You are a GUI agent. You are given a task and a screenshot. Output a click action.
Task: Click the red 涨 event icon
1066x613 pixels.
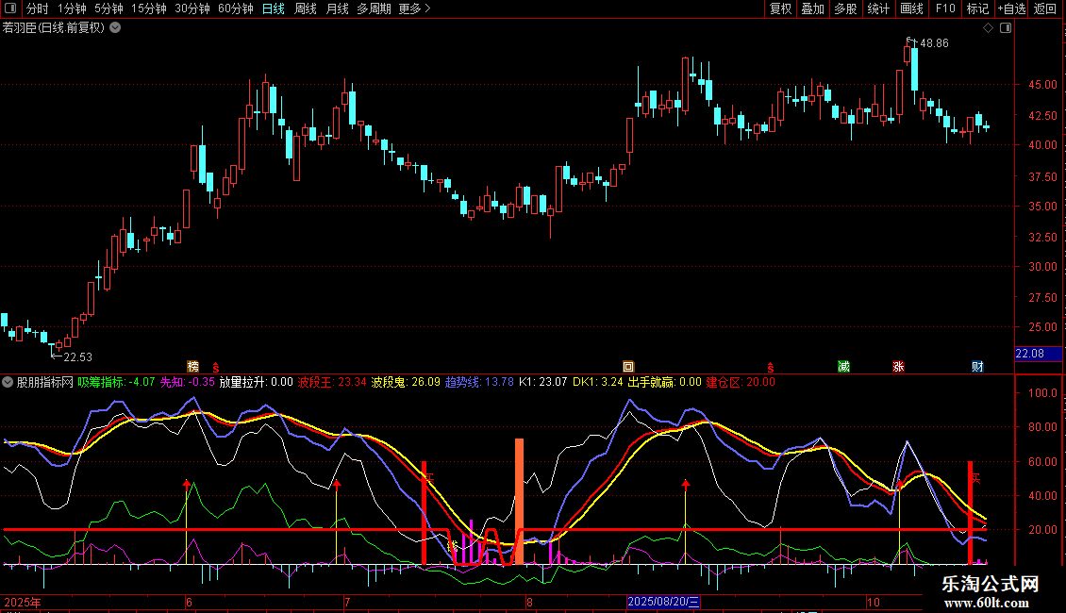tap(898, 367)
